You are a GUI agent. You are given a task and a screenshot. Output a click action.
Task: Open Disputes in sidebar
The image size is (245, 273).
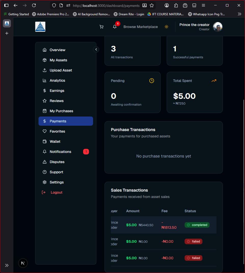click(x=57, y=162)
